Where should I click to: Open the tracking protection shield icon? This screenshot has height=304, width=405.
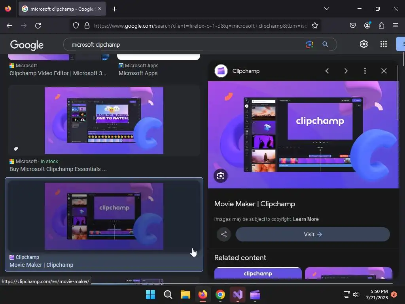point(76,26)
